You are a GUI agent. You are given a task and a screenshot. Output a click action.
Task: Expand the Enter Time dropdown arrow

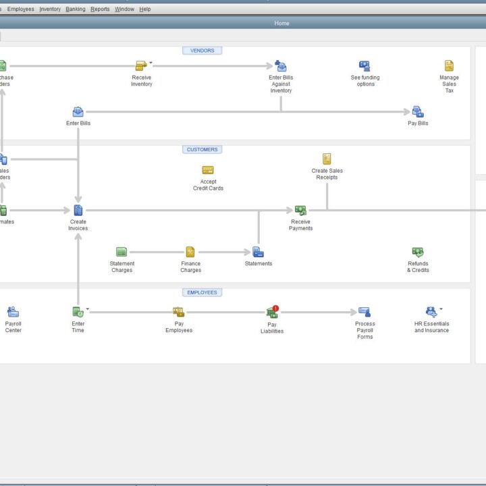pyautogui.click(x=88, y=308)
